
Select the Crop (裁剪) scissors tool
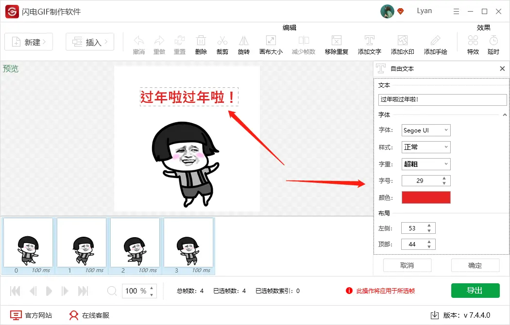coord(222,45)
